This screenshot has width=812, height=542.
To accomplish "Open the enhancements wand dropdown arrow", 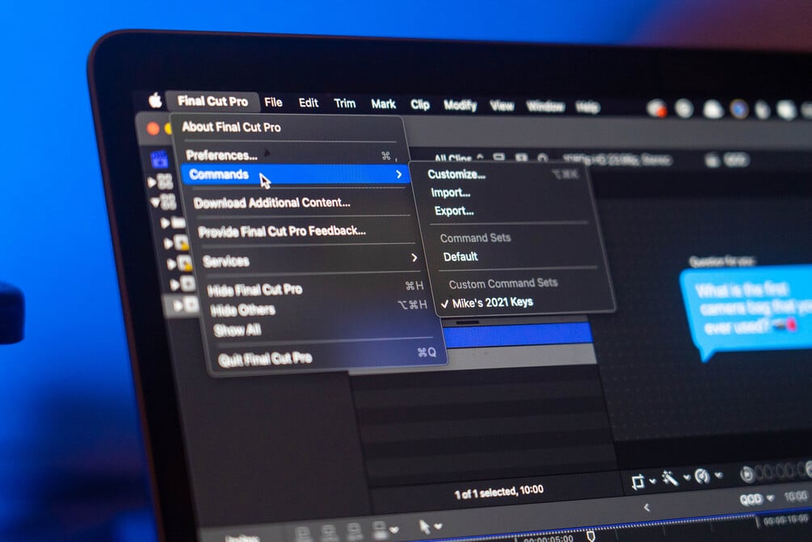I will pyautogui.click(x=687, y=477).
